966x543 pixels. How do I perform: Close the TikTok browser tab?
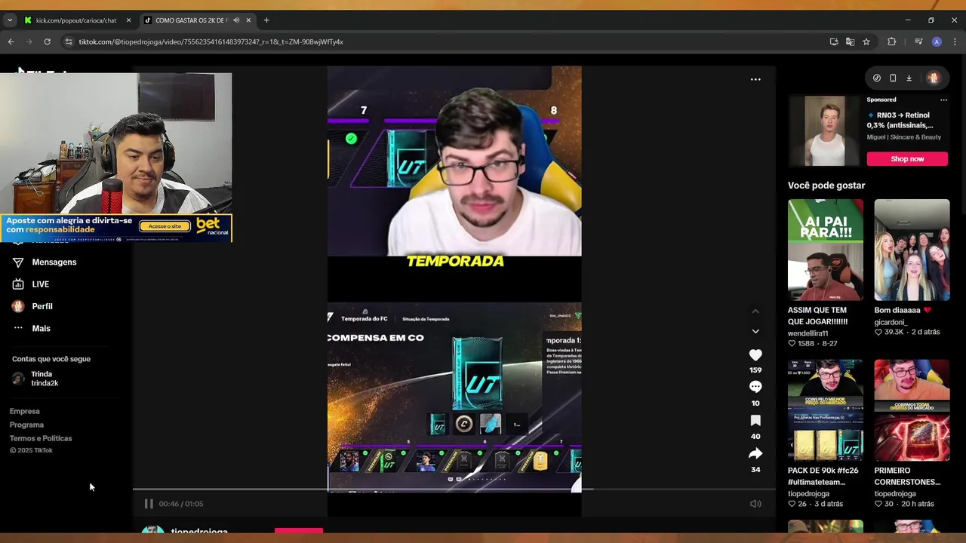[248, 20]
